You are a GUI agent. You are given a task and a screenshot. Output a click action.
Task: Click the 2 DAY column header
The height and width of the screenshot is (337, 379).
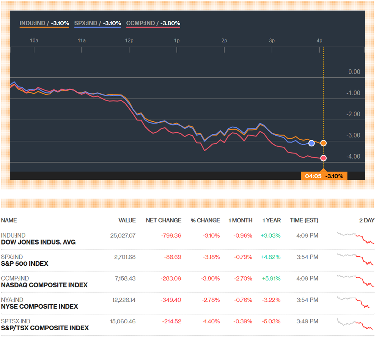[367, 221]
